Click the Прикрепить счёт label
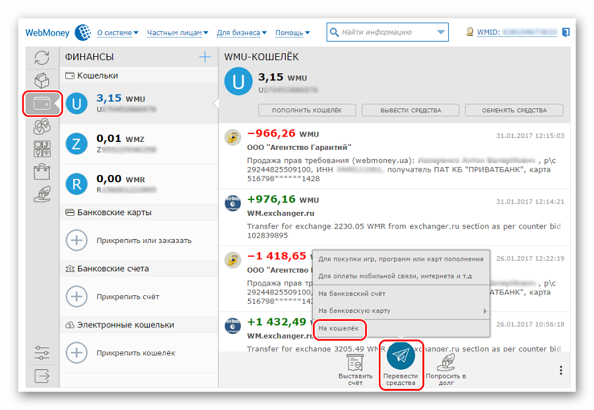The width and height of the screenshot is (594, 410). click(x=127, y=296)
